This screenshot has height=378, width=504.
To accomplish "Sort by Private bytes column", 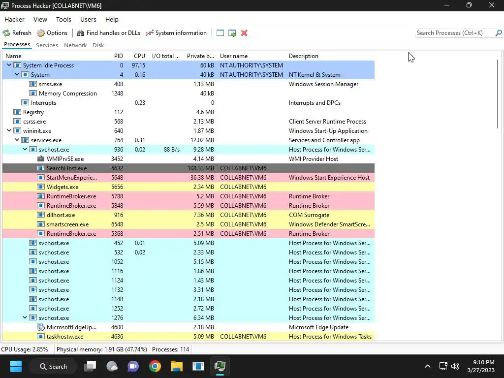I will [200, 56].
